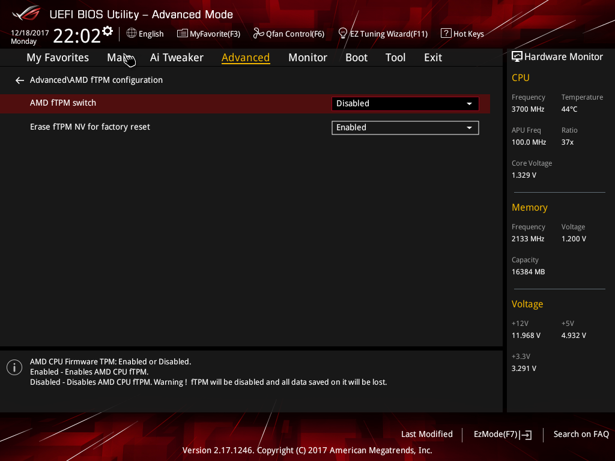Click the ROG logo icon

point(26,13)
